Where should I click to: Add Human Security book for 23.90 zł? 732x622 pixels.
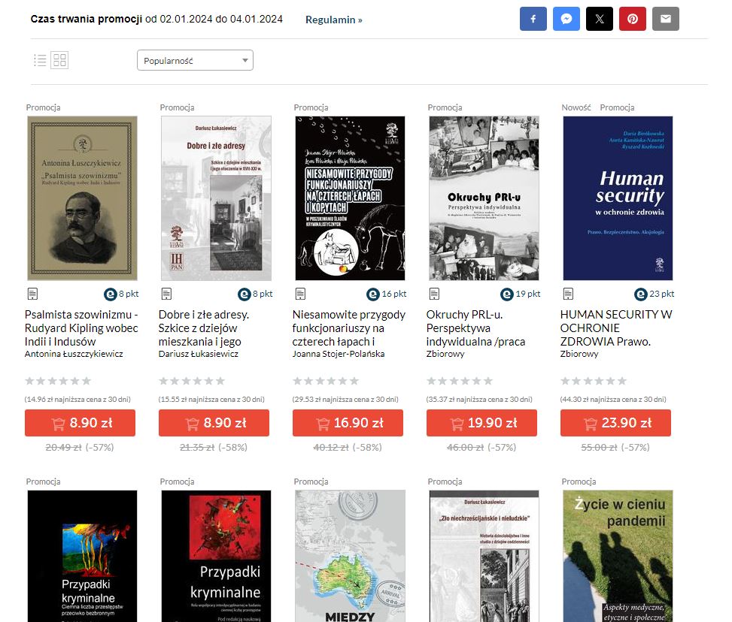[x=615, y=423]
